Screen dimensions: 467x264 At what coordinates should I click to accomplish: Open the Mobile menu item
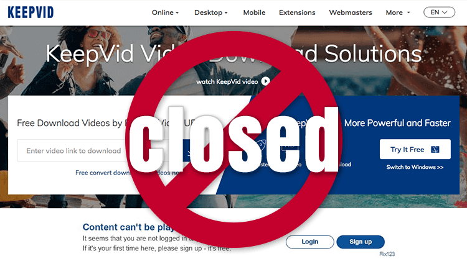(x=254, y=12)
